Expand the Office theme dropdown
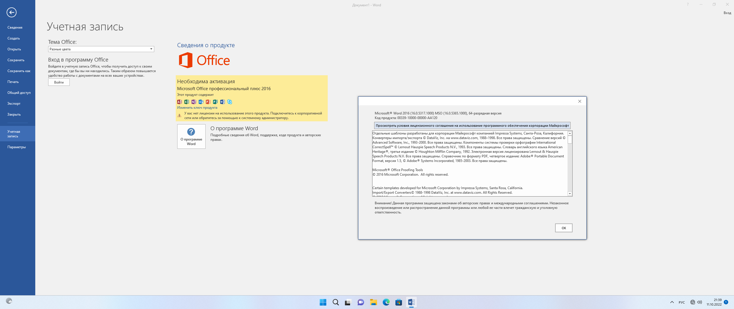 151,49
